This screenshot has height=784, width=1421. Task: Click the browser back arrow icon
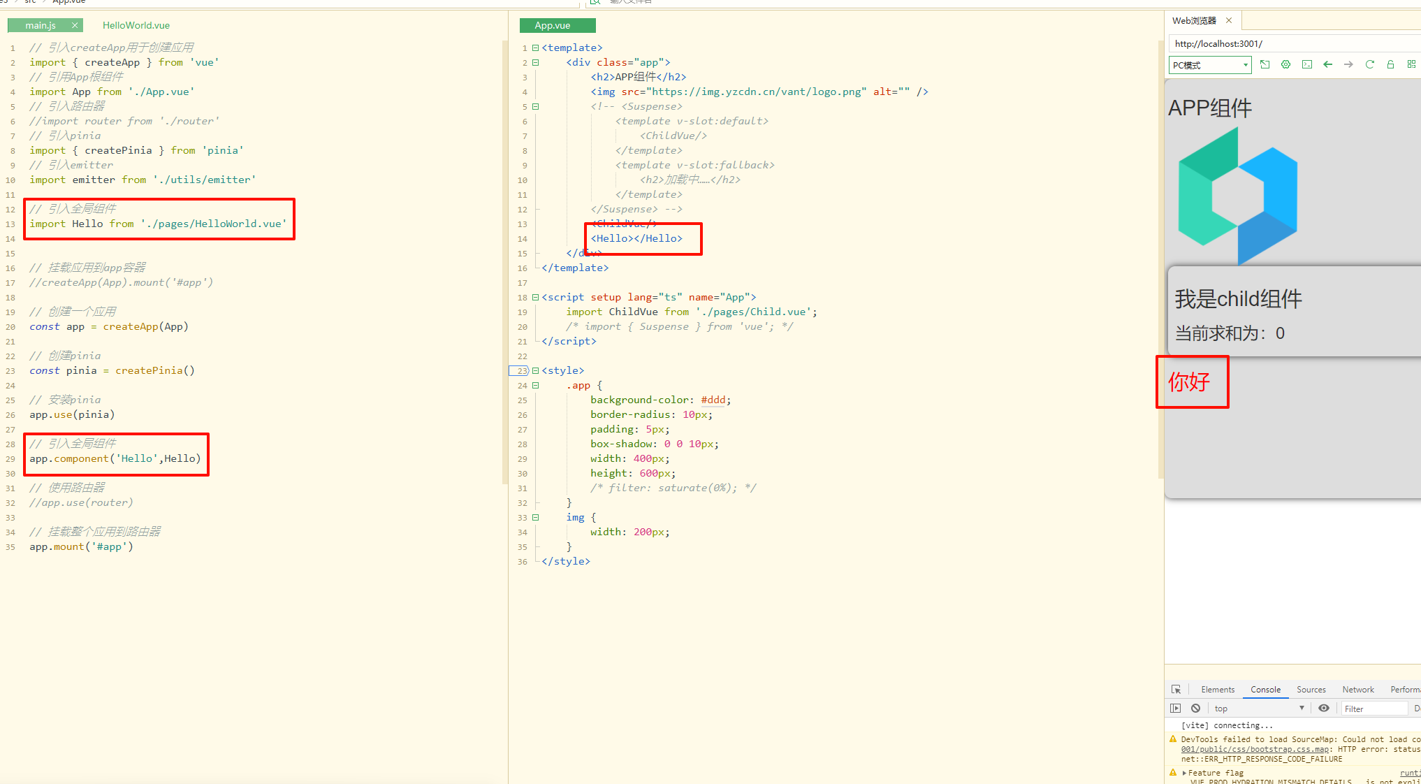pos(1327,64)
